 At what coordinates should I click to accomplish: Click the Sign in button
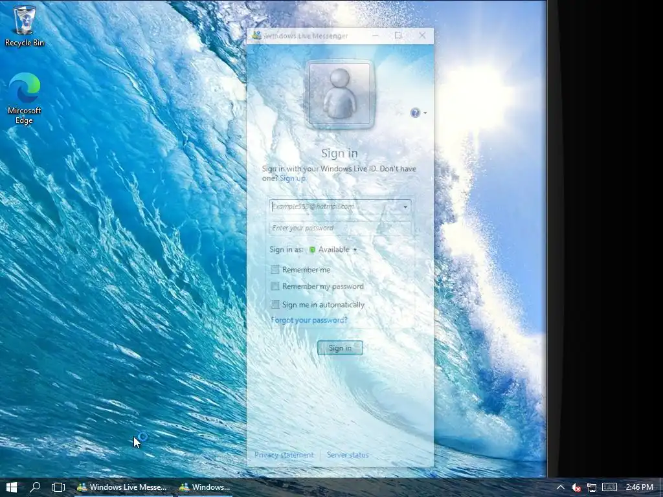pos(340,348)
